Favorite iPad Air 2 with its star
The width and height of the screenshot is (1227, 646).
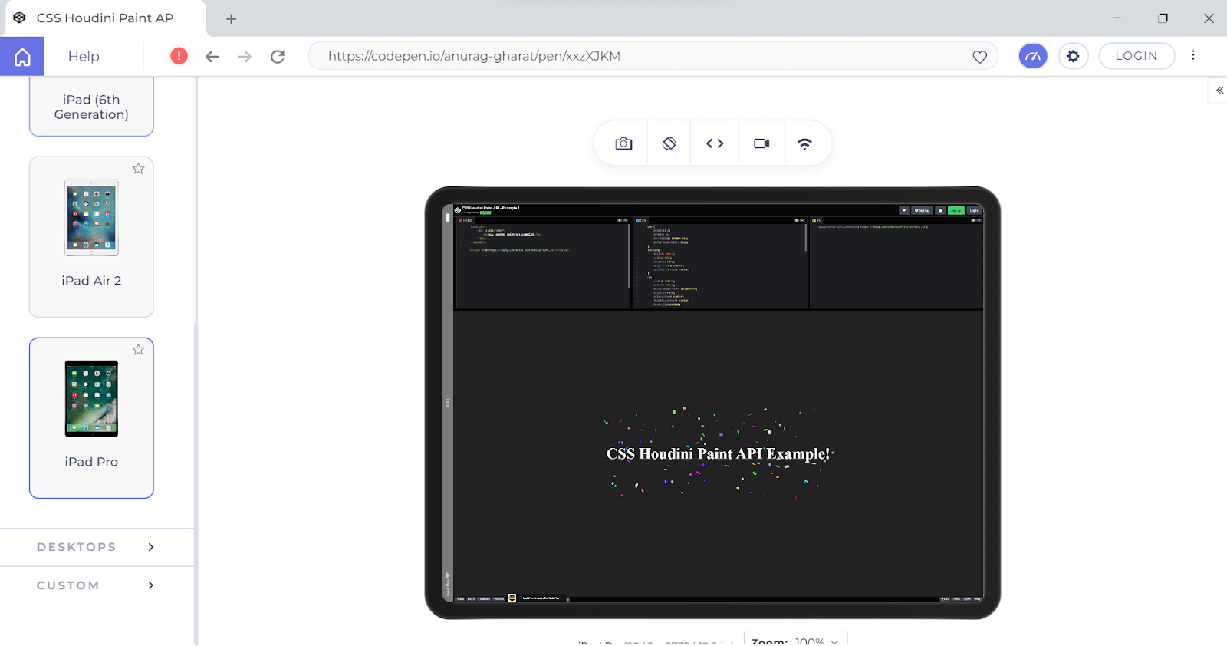(138, 169)
